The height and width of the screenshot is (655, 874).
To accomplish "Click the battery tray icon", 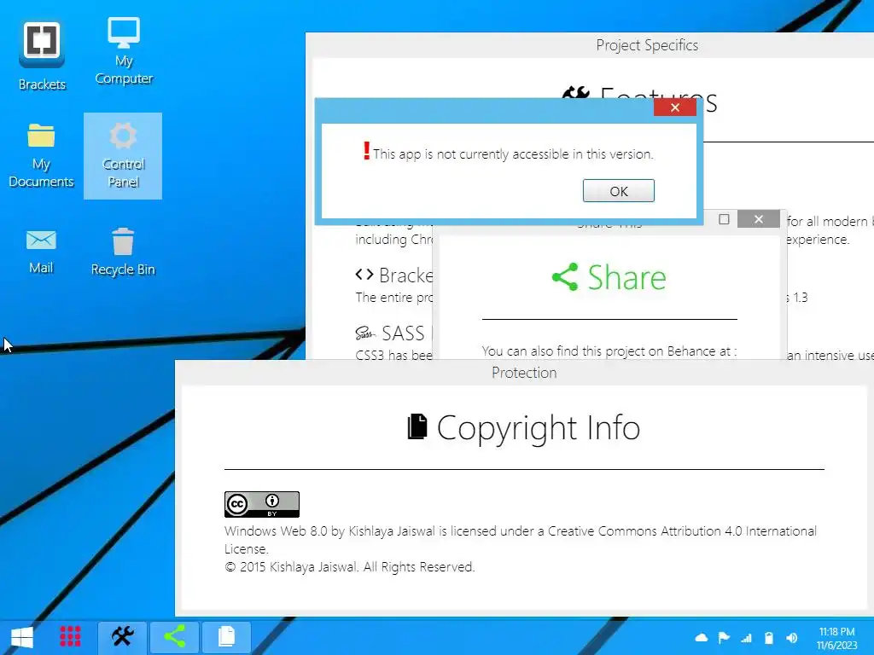I will [769, 638].
